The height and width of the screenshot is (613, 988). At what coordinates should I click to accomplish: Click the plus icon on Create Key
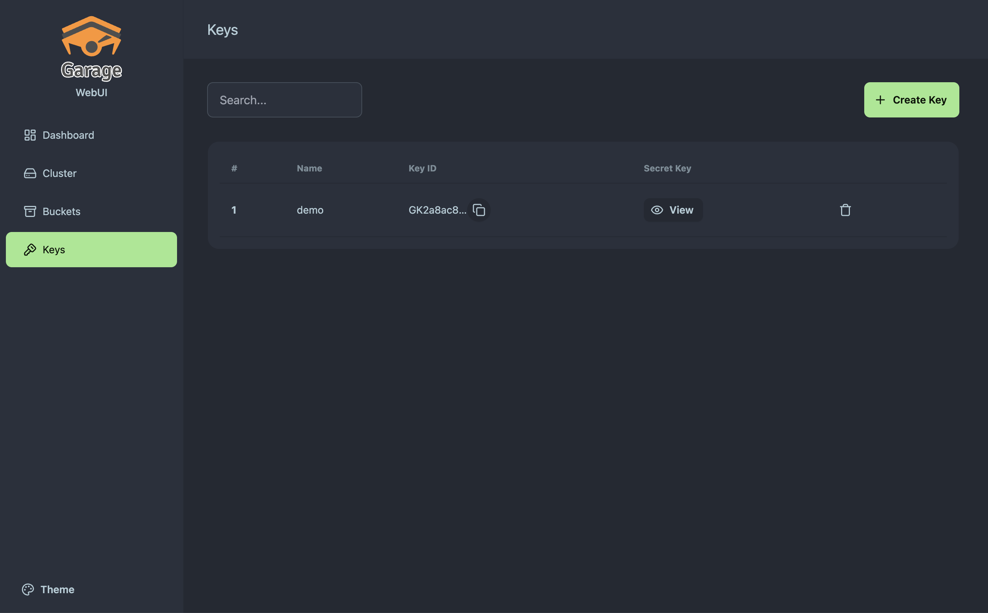point(880,100)
